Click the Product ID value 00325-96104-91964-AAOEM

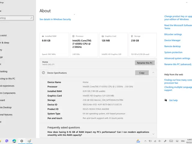click(x=96, y=109)
